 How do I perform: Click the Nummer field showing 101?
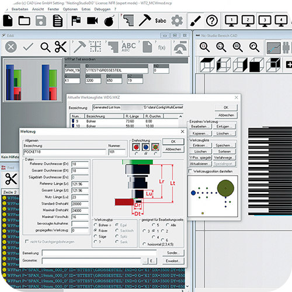[x=117, y=152]
